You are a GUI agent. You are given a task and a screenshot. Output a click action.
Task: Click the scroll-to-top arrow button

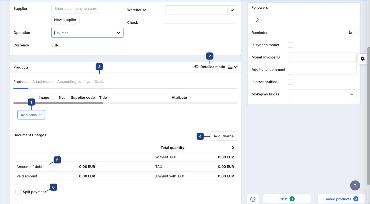[x=355, y=185]
